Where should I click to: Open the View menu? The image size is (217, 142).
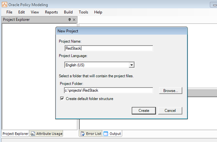pyautogui.click(x=35, y=12)
